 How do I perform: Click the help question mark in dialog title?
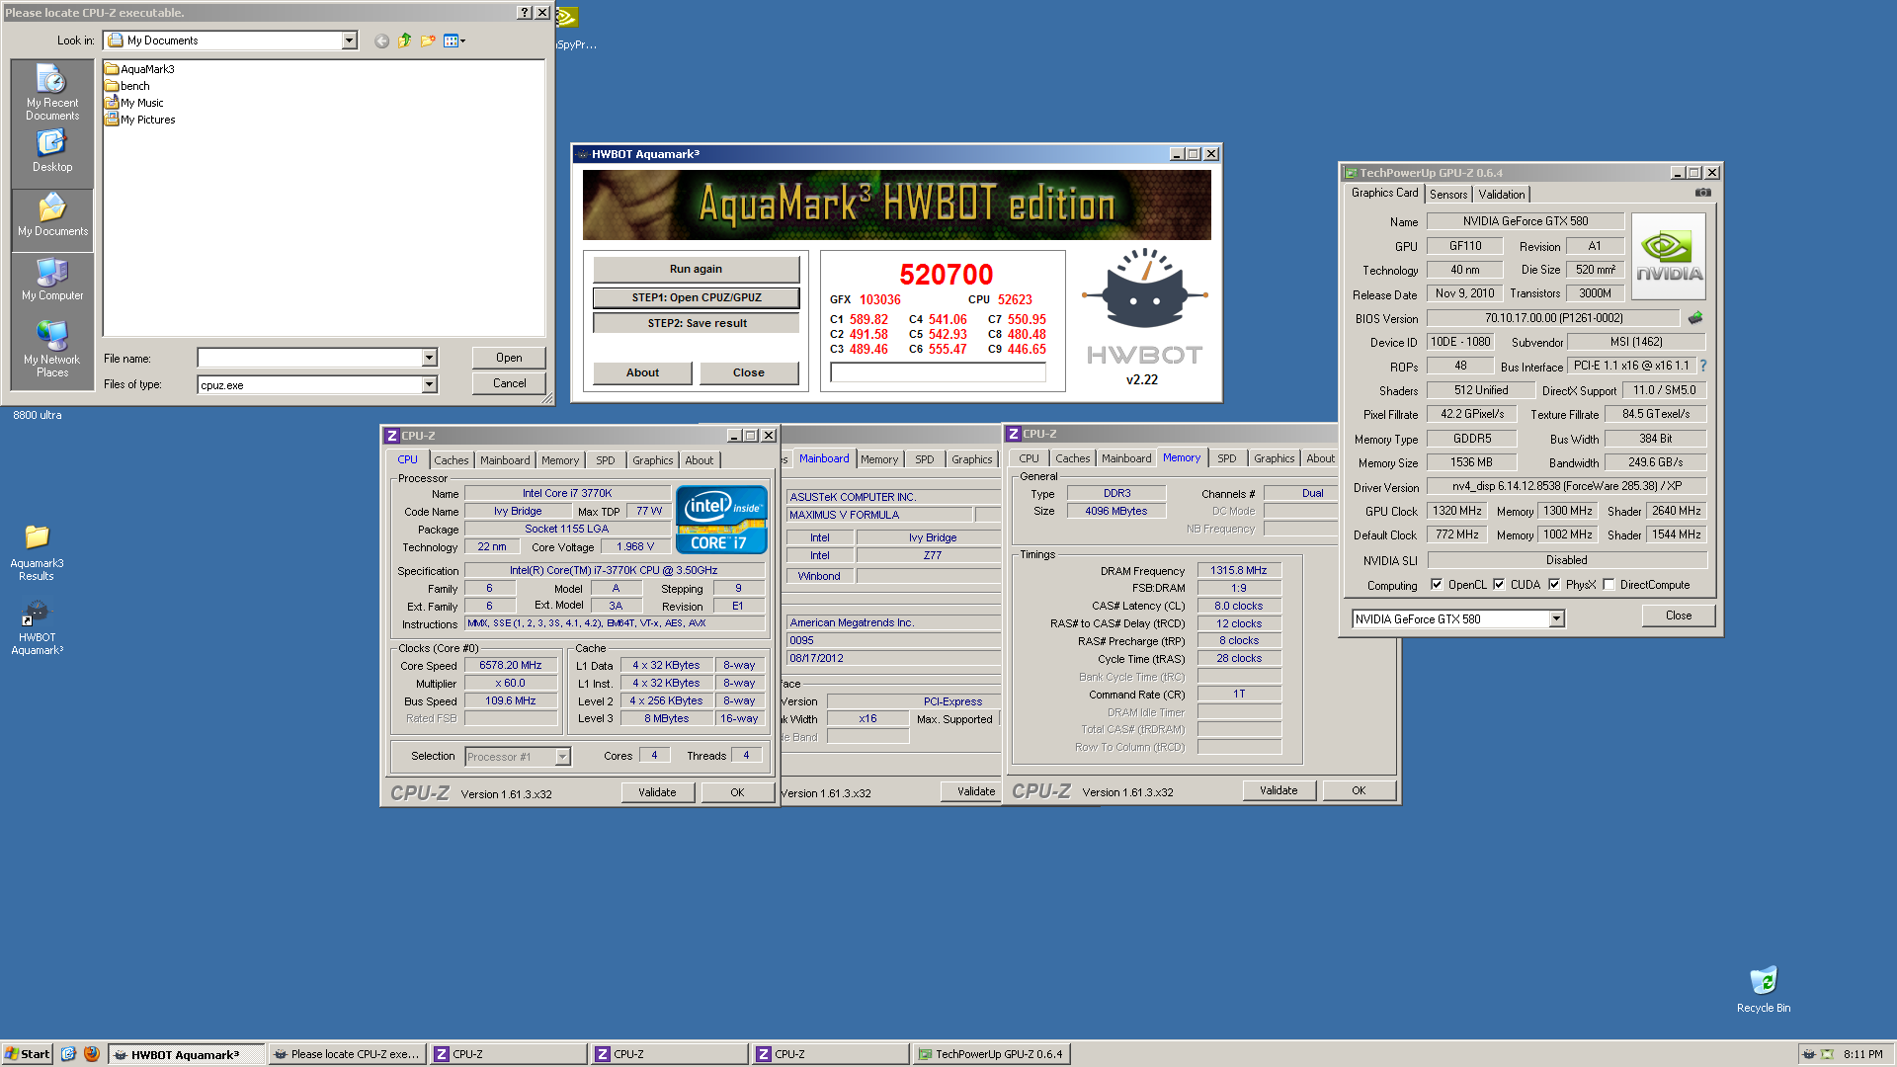click(x=525, y=13)
